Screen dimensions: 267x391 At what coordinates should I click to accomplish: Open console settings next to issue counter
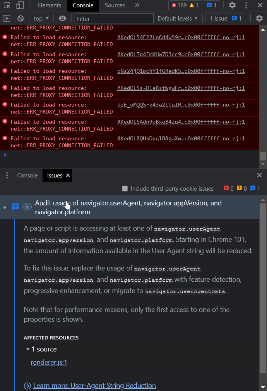(259, 18)
